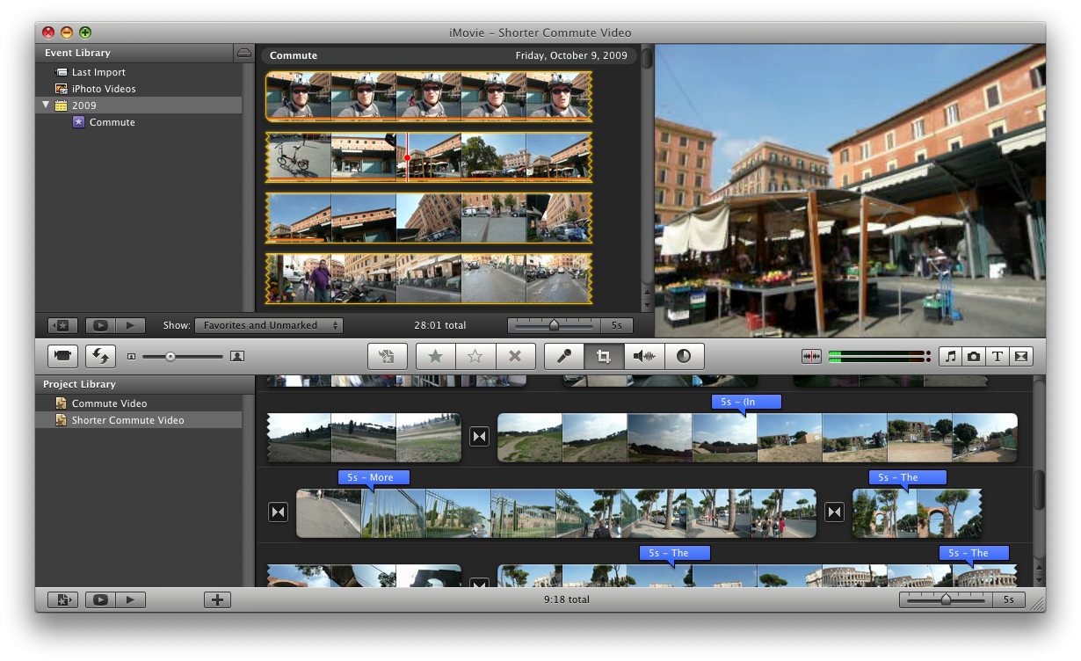Collapse the 2009 event folder
1081x661 pixels.
[46, 105]
